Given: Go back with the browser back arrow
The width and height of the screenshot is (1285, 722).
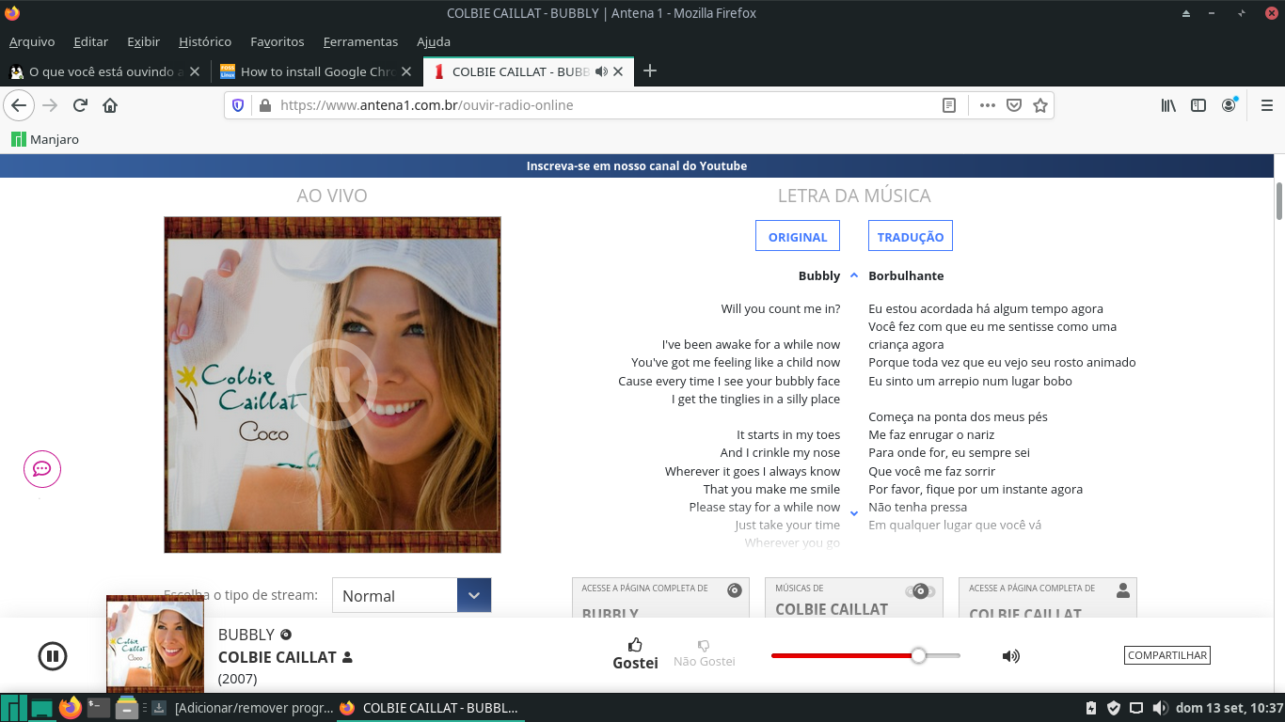Looking at the screenshot, I should pos(19,105).
